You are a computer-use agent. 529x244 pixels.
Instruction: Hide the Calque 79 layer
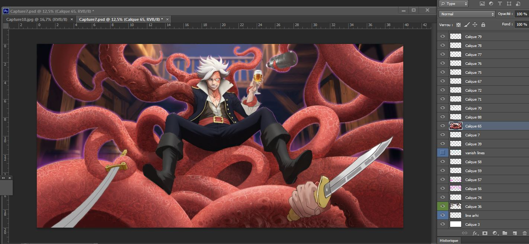[x=442, y=37]
